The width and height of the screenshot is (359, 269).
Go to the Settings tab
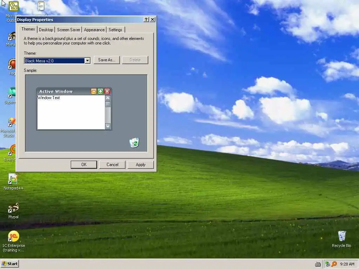pyautogui.click(x=115, y=30)
